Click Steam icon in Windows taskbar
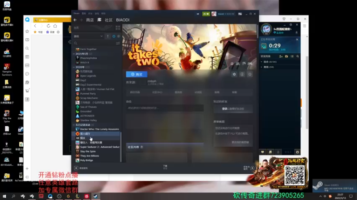This screenshot has height=200, width=357. (x=95, y=196)
